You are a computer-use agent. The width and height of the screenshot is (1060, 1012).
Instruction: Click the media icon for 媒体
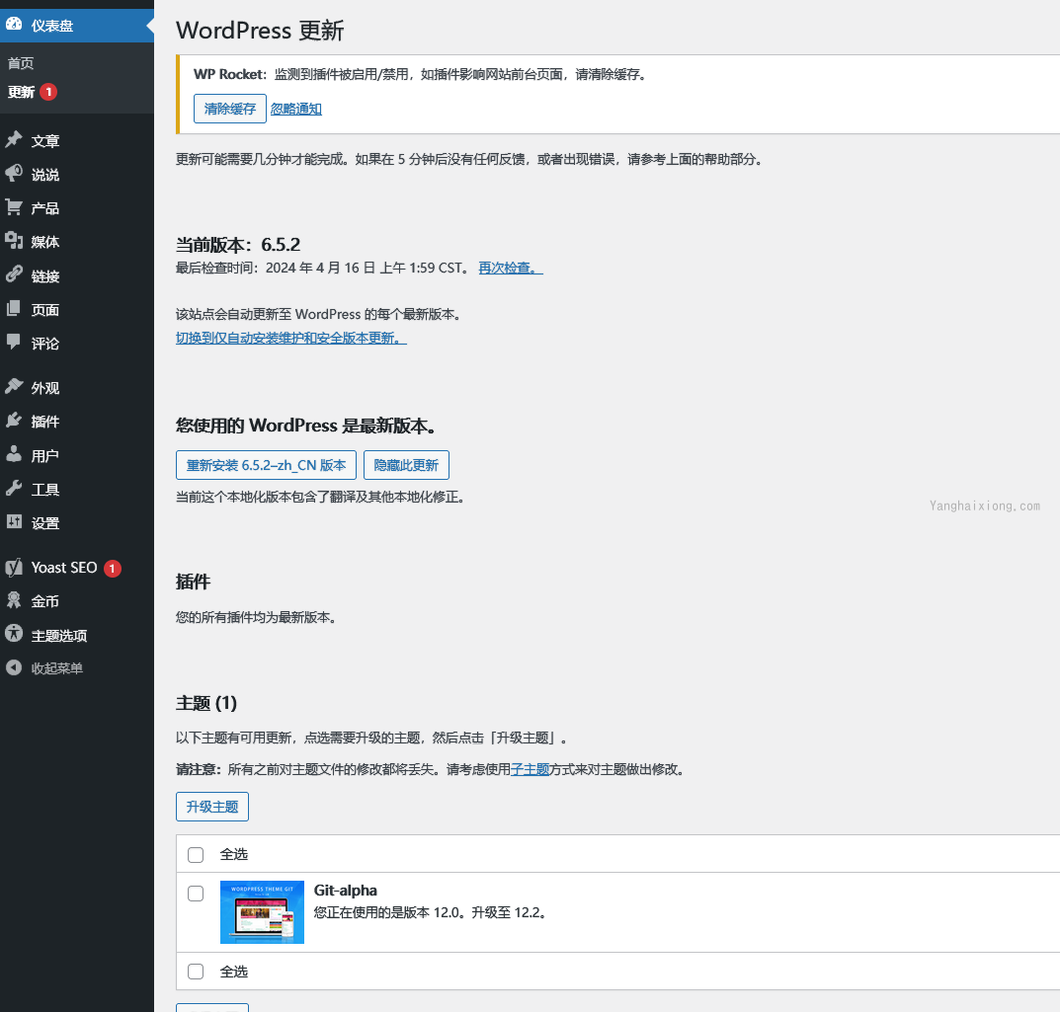coord(14,241)
